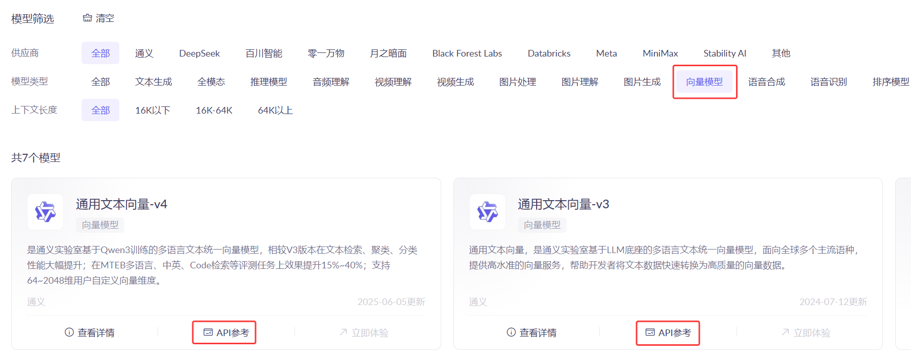The image size is (911, 358).
Task: Click the arrow icon of v3 立即体验
Action: click(x=786, y=332)
